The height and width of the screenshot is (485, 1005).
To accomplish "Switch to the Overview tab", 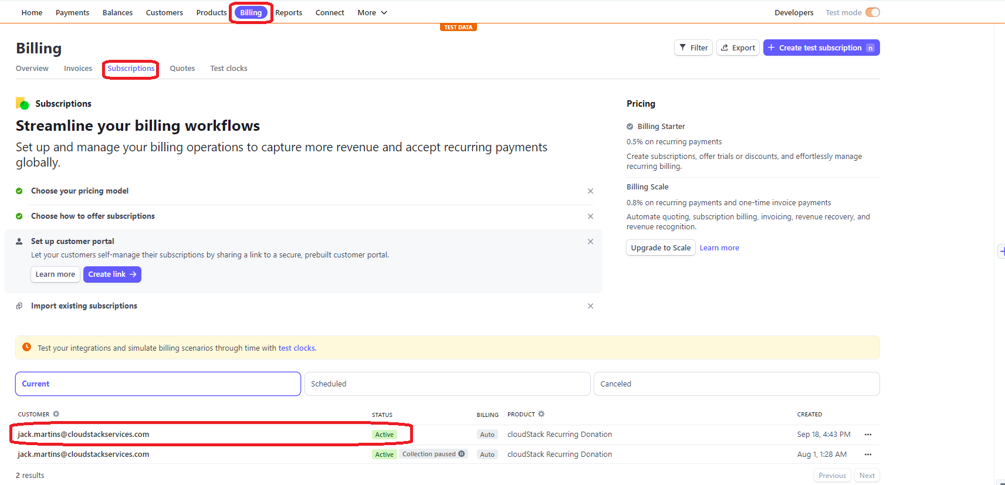I will coord(32,69).
